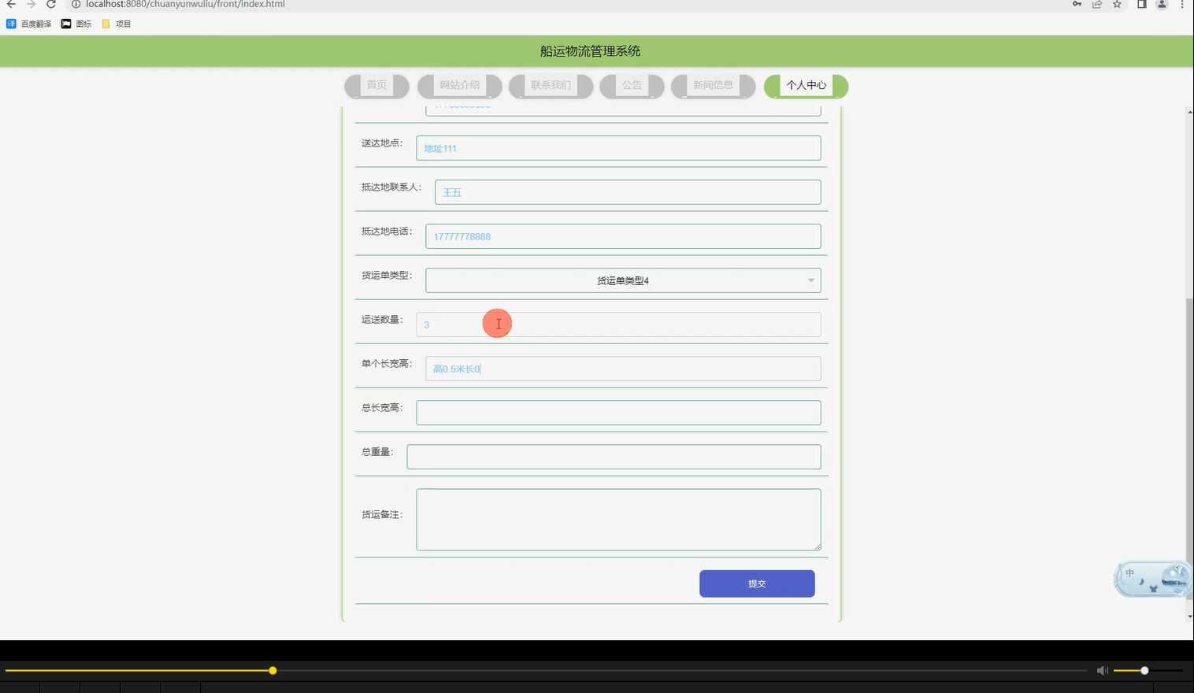Viewport: 1194px width, 693px height.
Task: Click the page reload button
Action: (51, 5)
